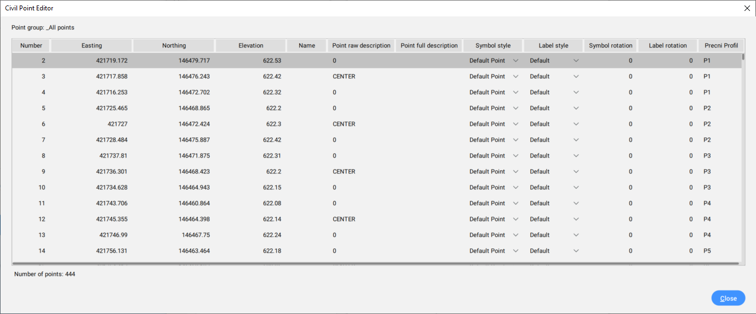Open Label style dropdown for point 14

(576, 251)
